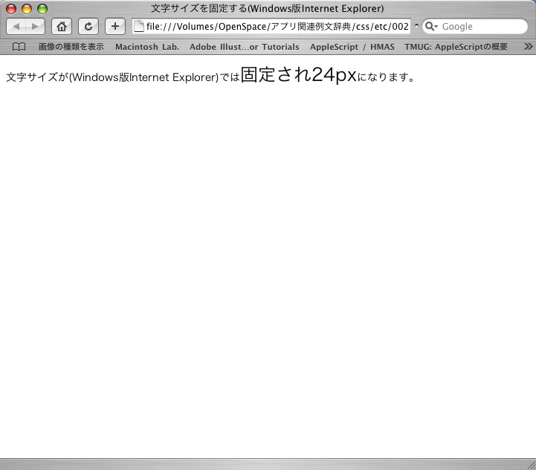Open the Macintosh Lab. bookmark
This screenshot has height=470, width=536.
point(147,47)
